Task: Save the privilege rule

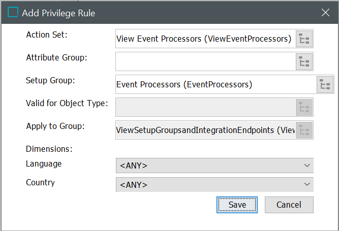Action: point(237,205)
